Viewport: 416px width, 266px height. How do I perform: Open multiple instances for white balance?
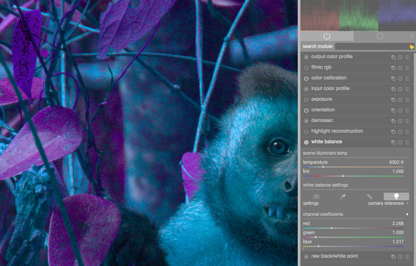(393, 142)
